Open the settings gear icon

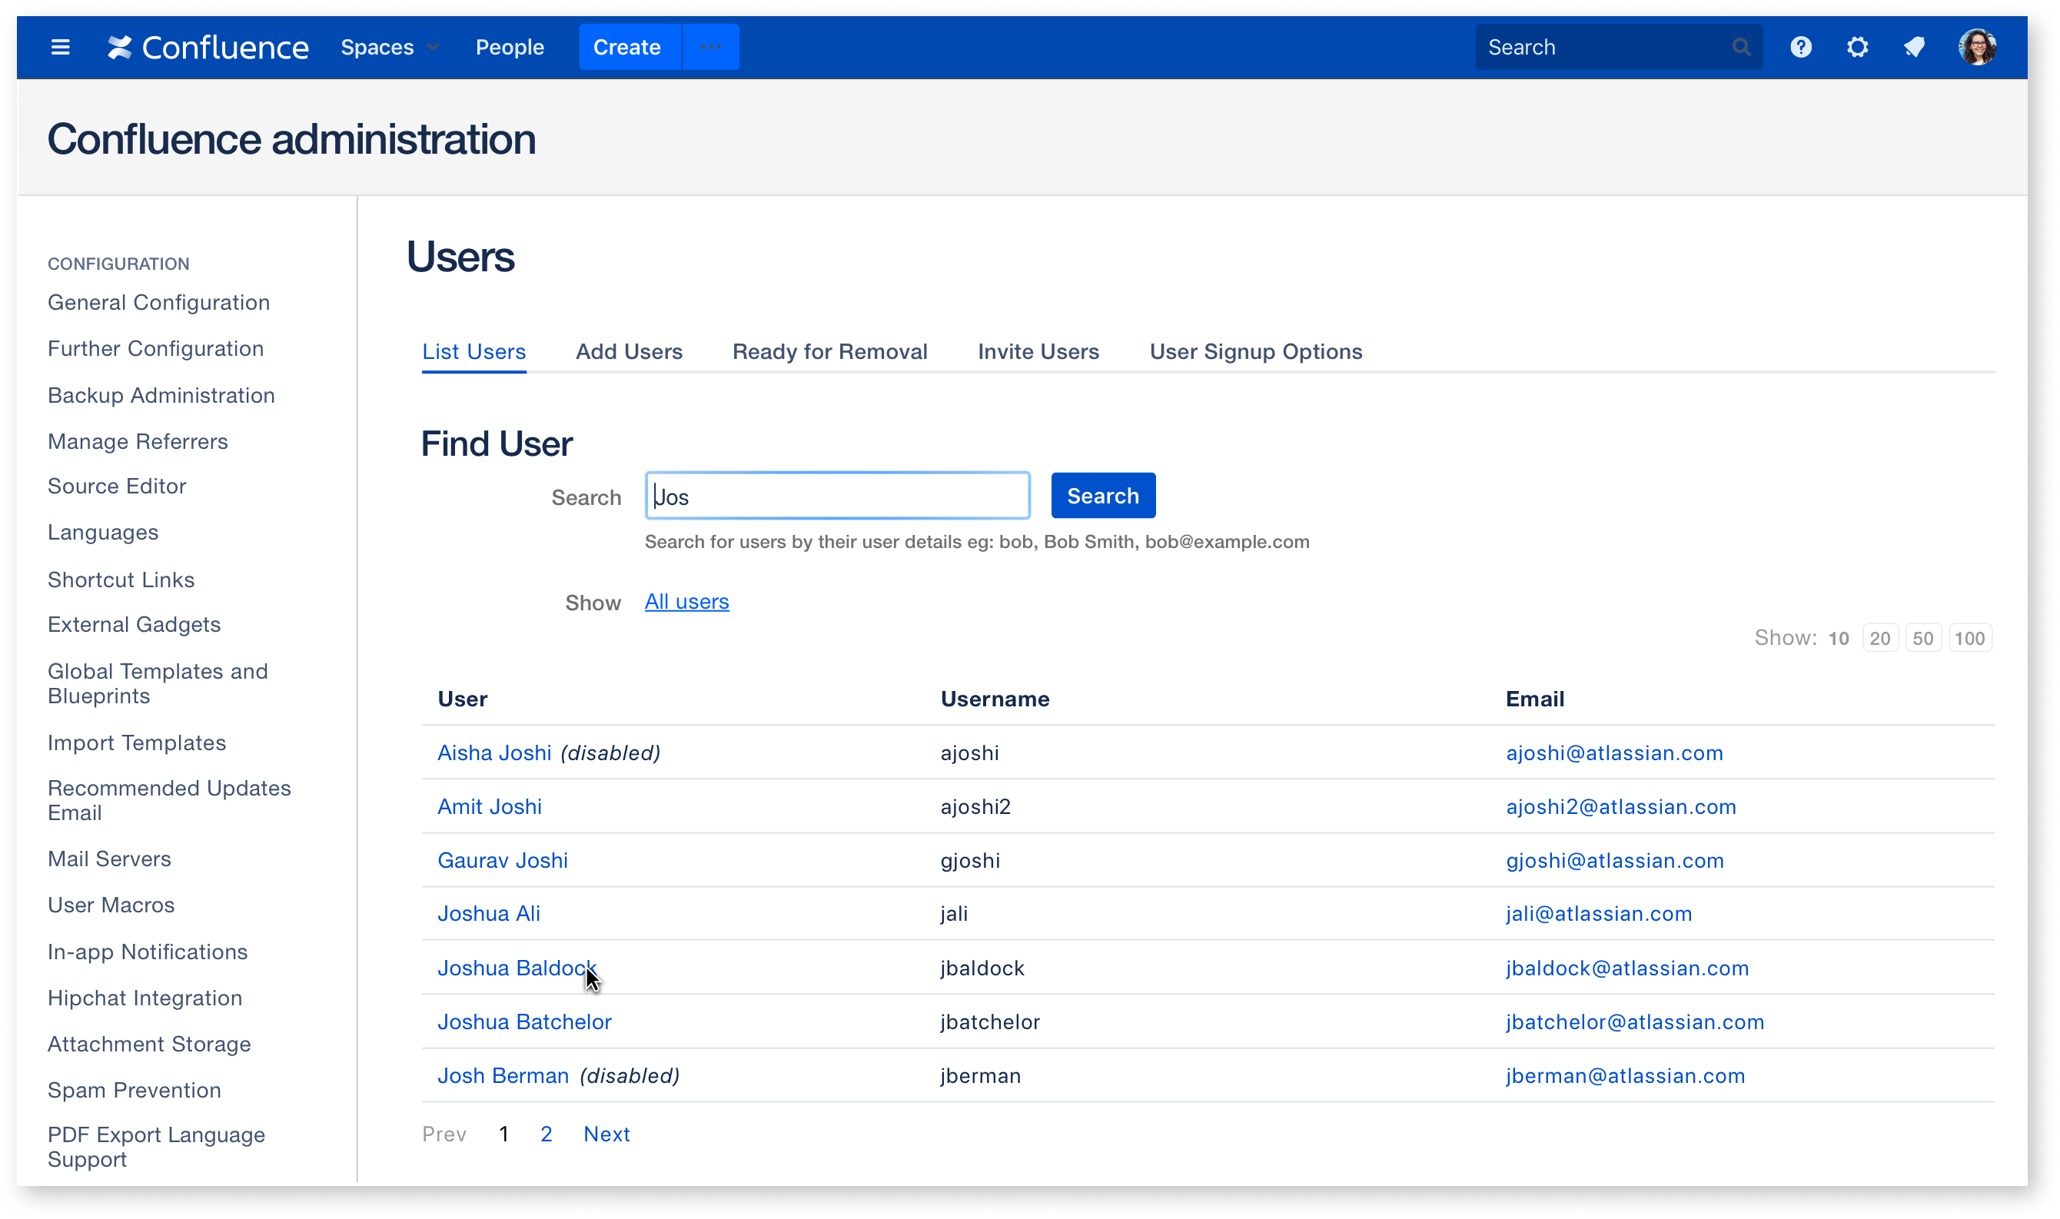(1857, 47)
